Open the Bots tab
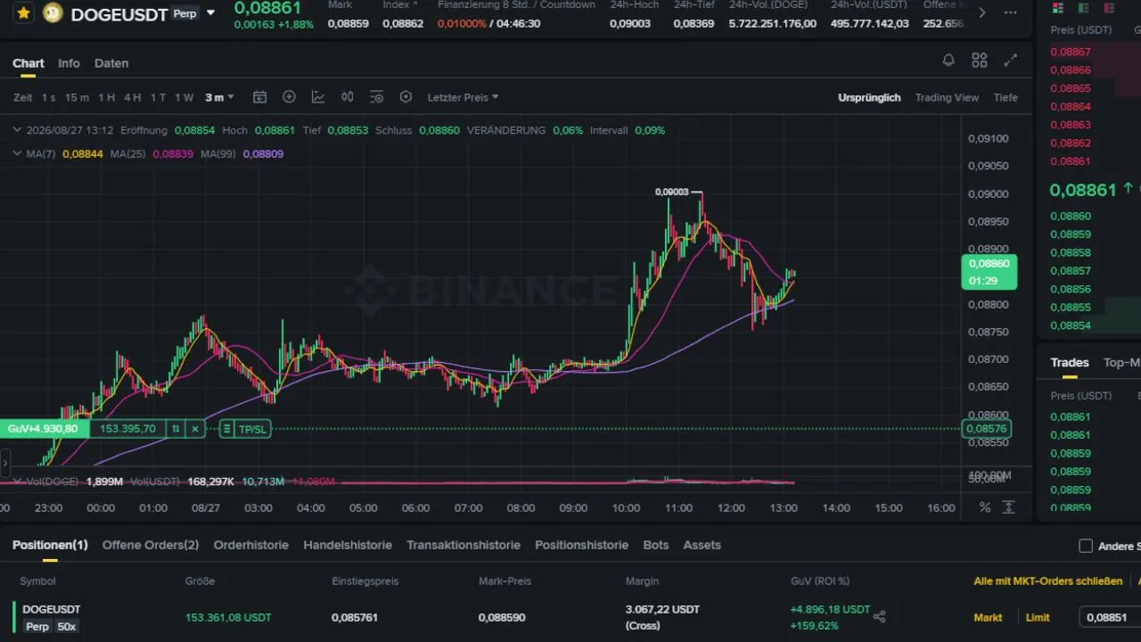This screenshot has width=1141, height=642. tap(656, 545)
